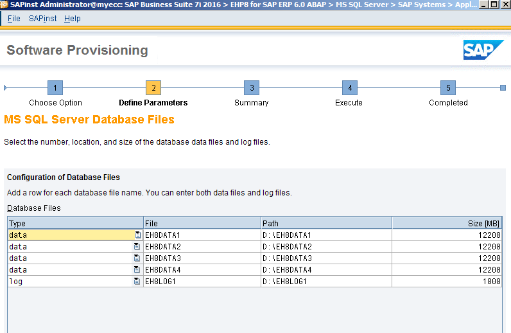Edit size 12200 for EH8DATA4
Viewport: 511px width, 333px height.
pos(447,270)
